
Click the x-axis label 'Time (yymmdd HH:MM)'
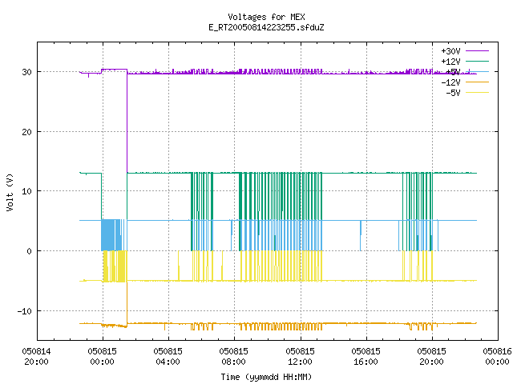266,377
